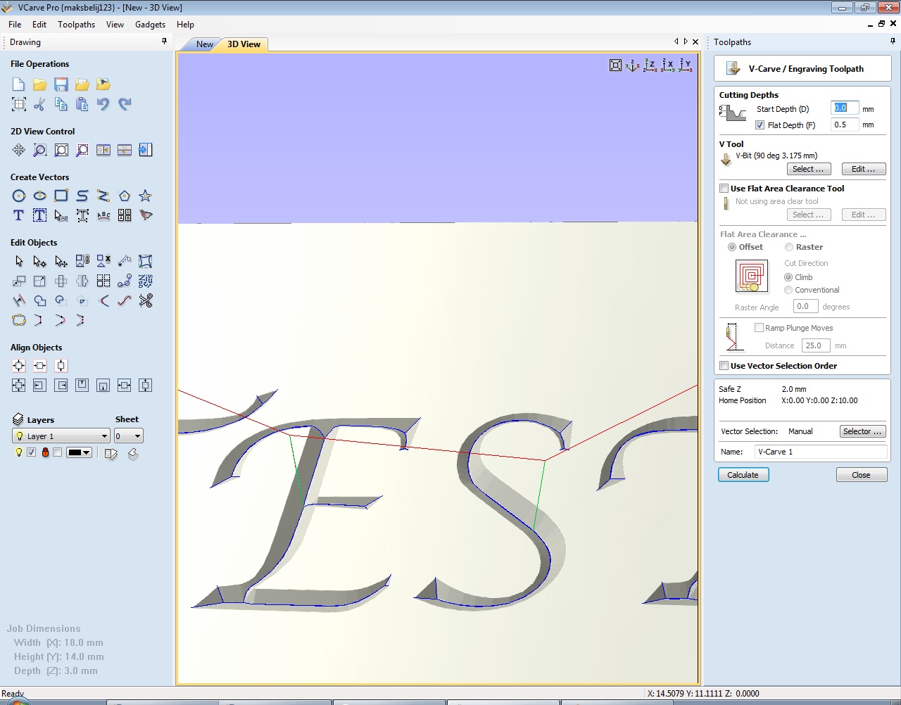
Task: Click the Selector button
Action: point(862,431)
